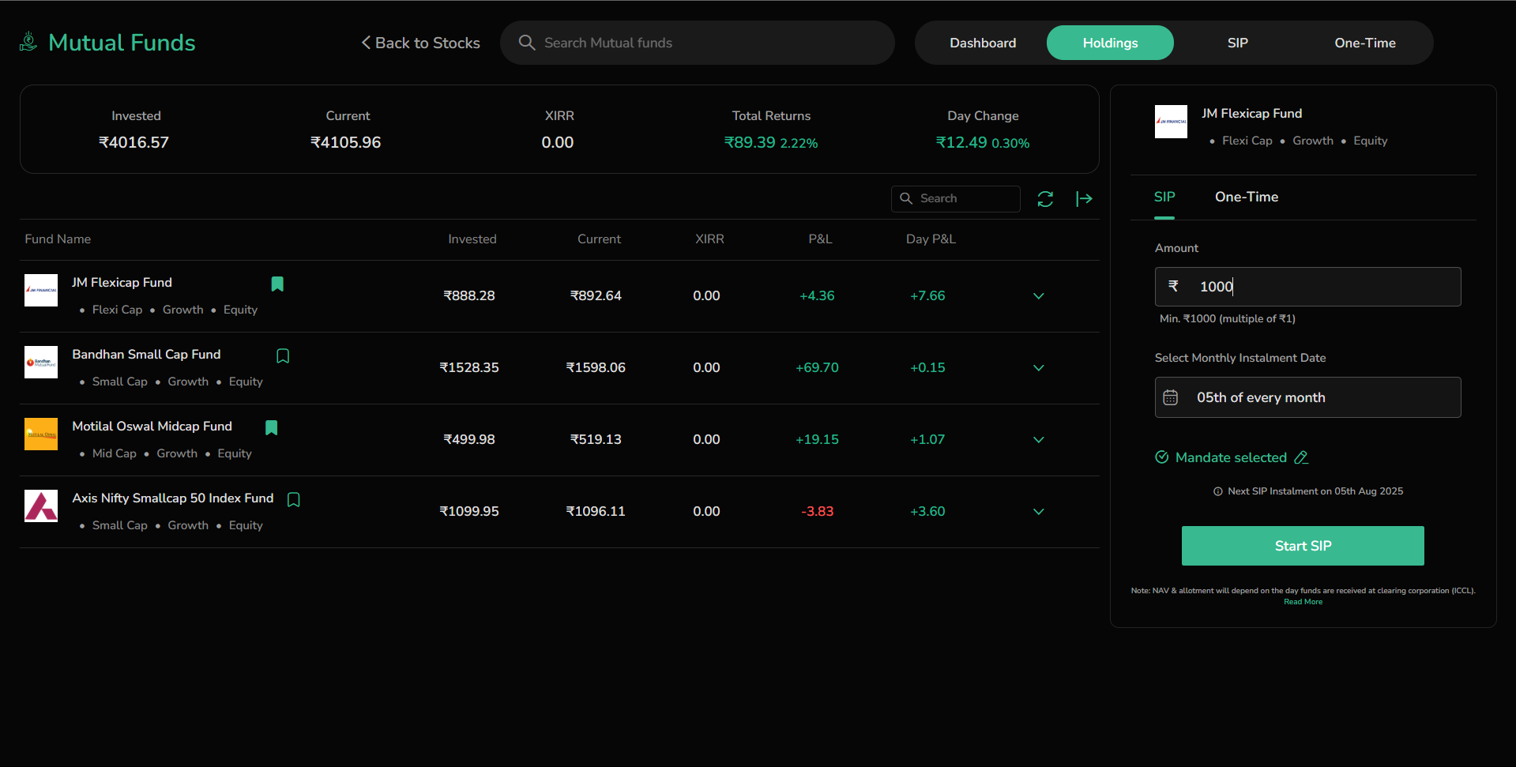The image size is (1516, 767).
Task: Click the ₹4016.57 invested summary value
Action: pyautogui.click(x=134, y=142)
